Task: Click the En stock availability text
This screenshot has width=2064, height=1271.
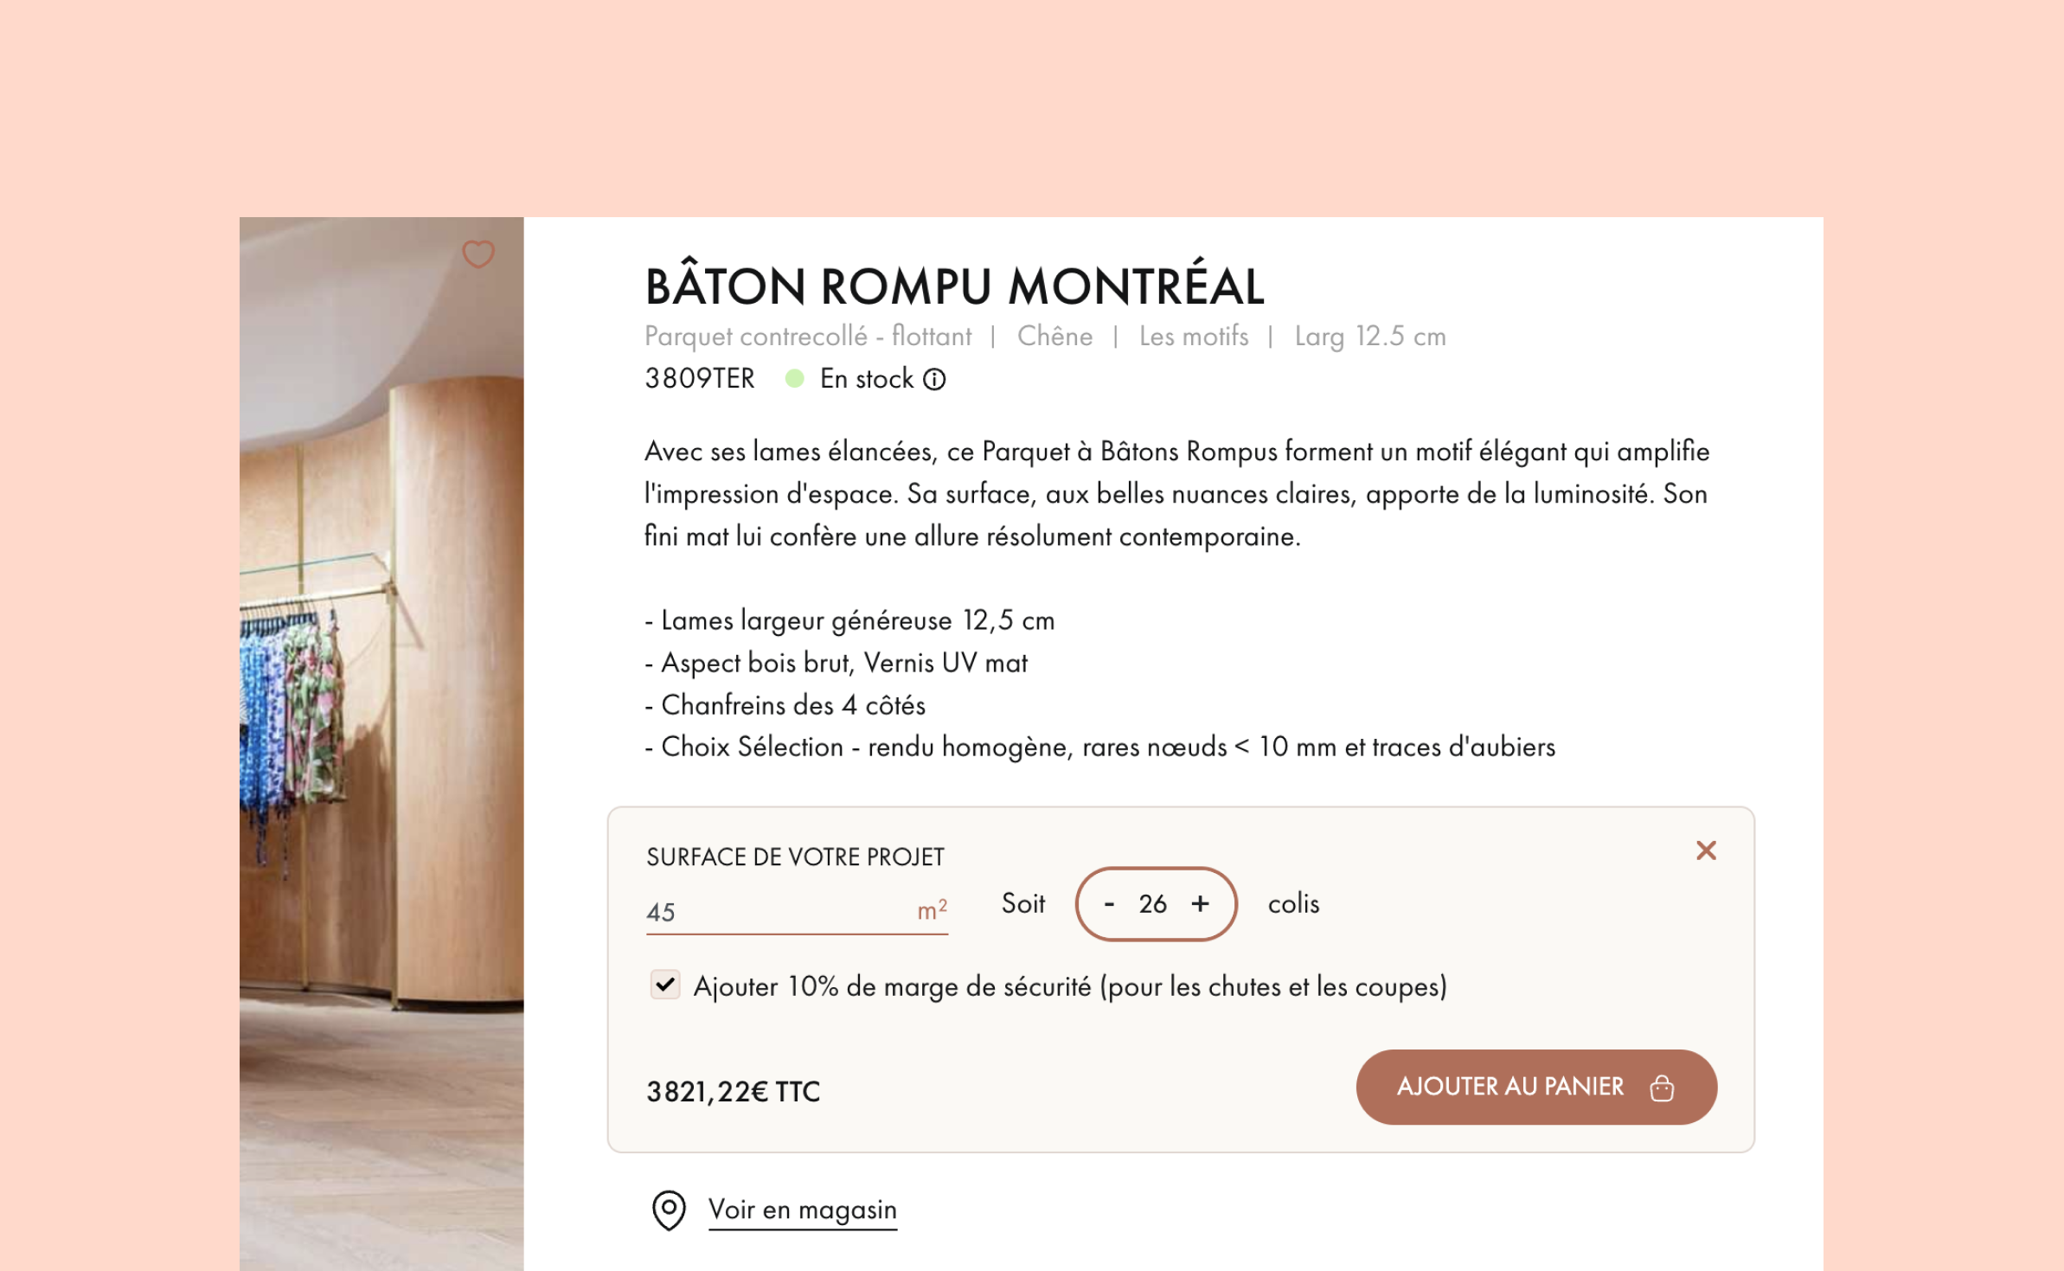Action: point(867,379)
